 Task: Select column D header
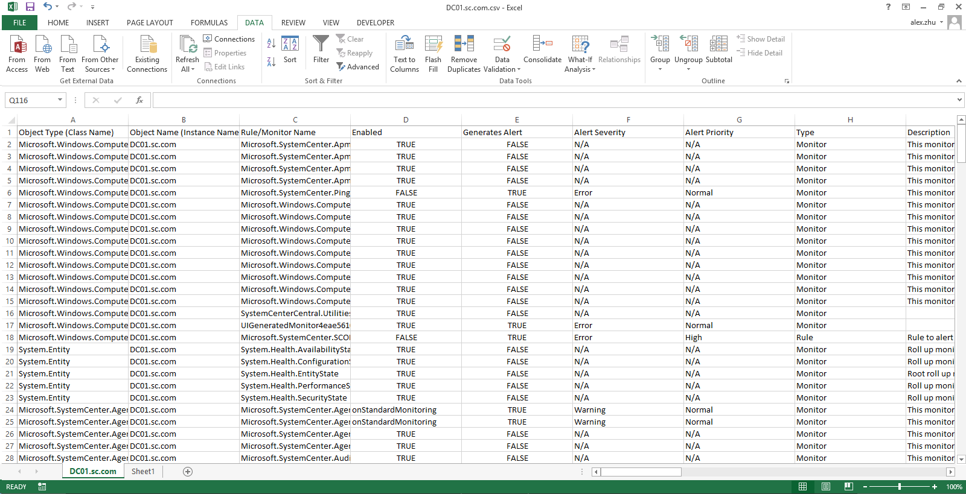click(406, 119)
